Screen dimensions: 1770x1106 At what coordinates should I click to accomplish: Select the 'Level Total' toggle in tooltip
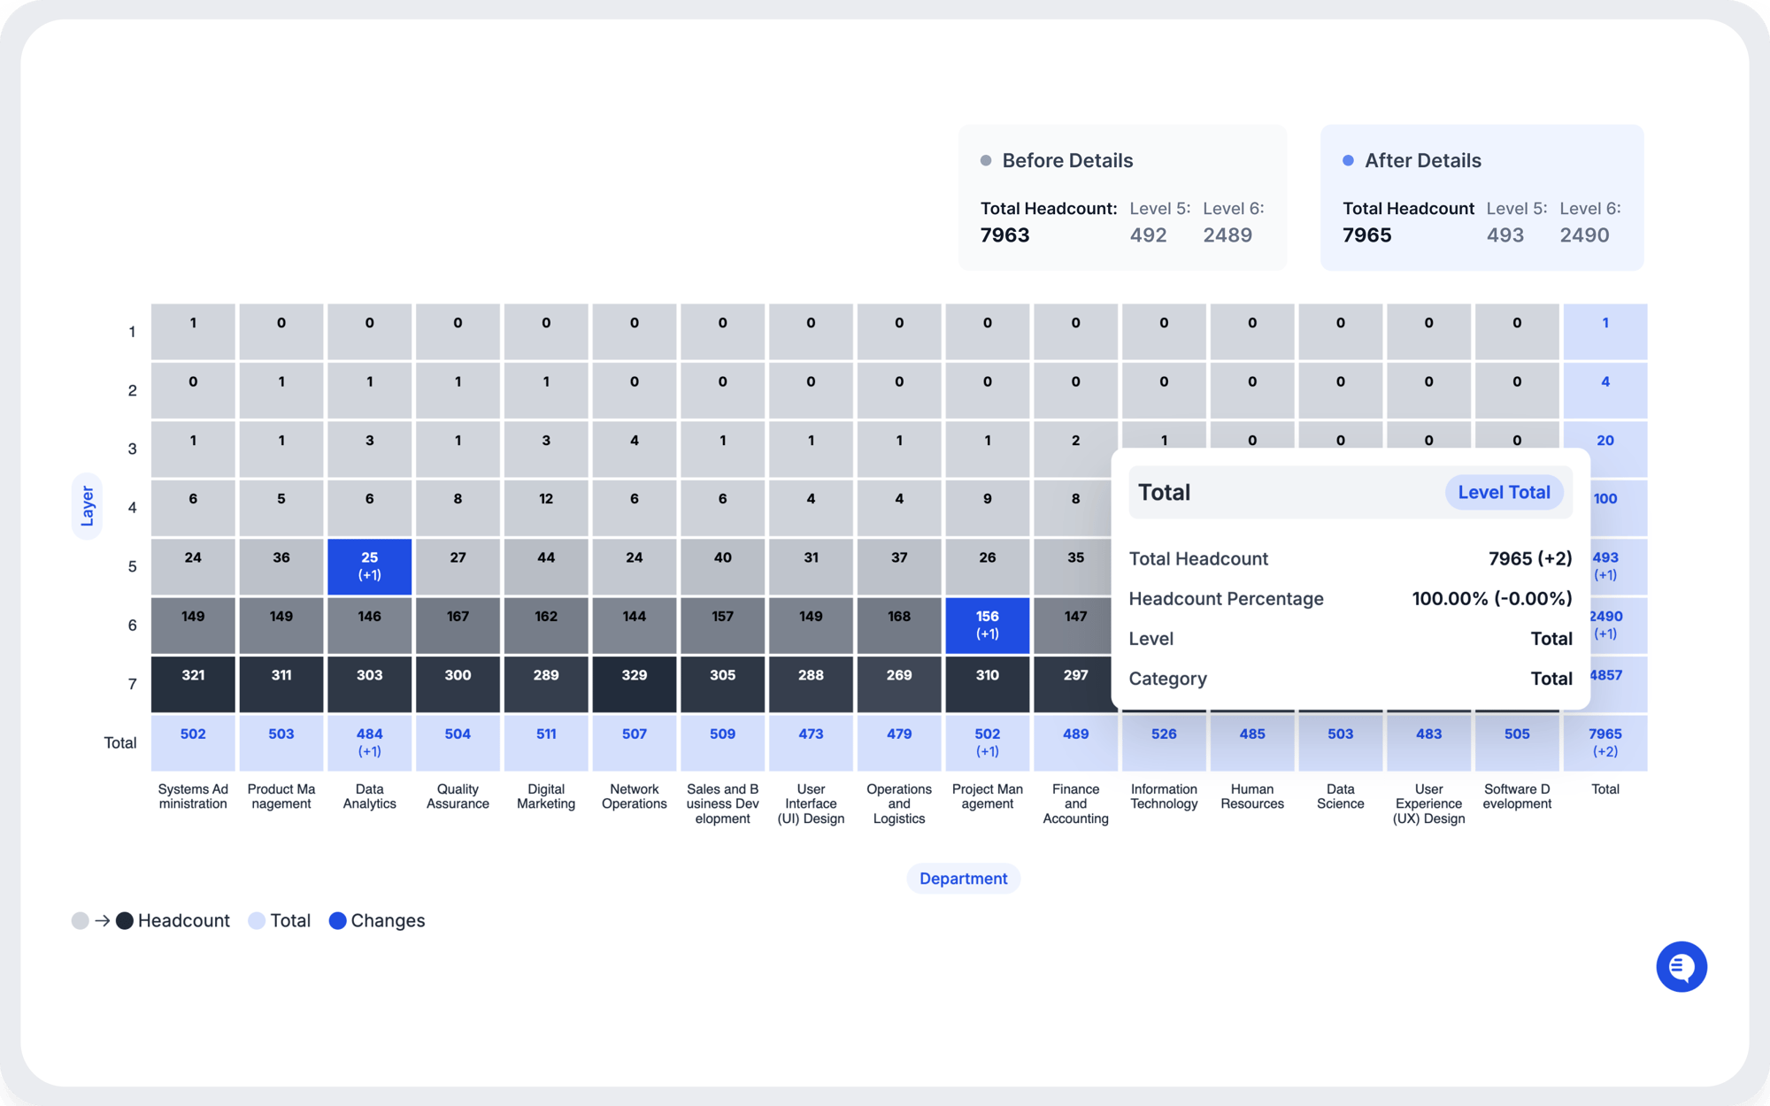coord(1504,492)
